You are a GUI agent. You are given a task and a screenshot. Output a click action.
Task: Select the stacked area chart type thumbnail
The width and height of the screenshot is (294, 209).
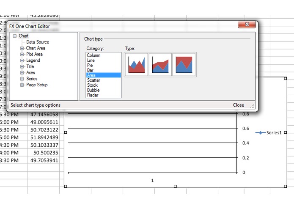(160, 65)
